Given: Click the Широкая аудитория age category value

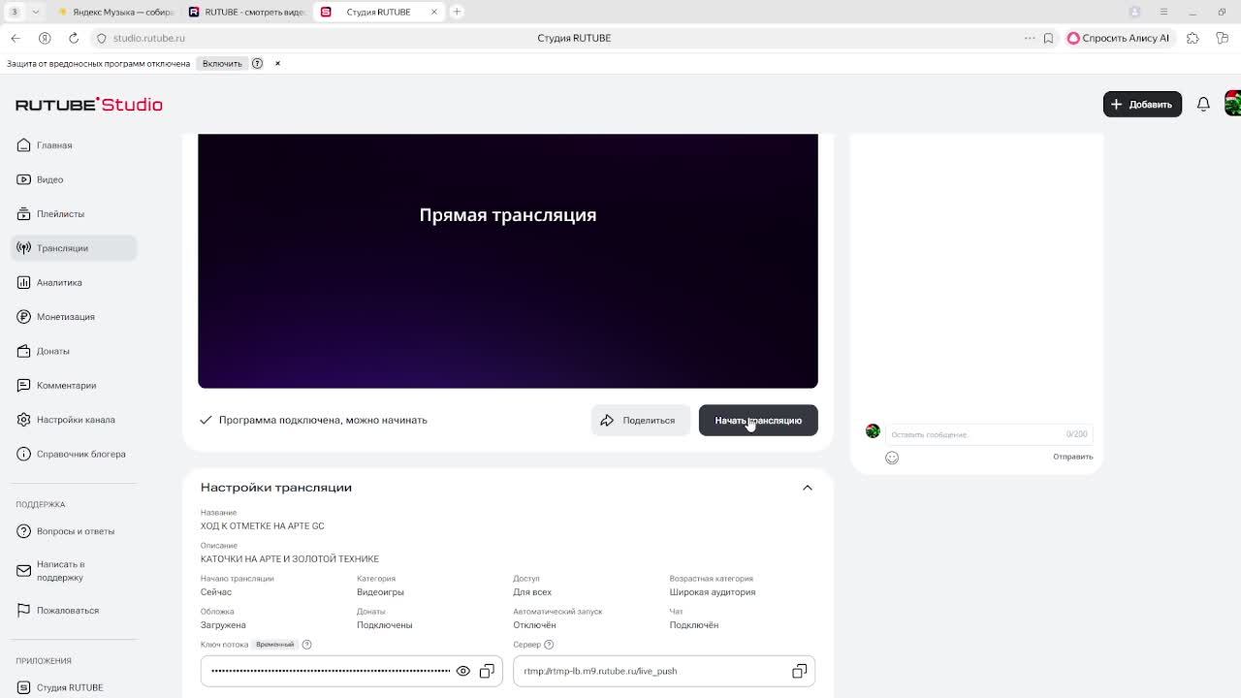Looking at the screenshot, I should (713, 592).
